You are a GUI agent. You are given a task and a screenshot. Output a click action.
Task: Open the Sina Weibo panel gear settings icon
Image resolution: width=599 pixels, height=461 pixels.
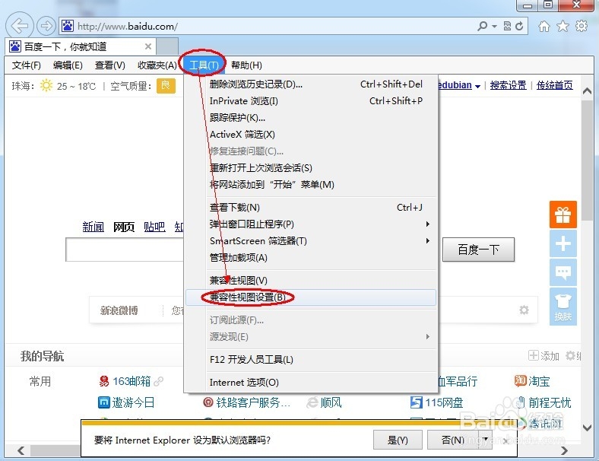[525, 310]
